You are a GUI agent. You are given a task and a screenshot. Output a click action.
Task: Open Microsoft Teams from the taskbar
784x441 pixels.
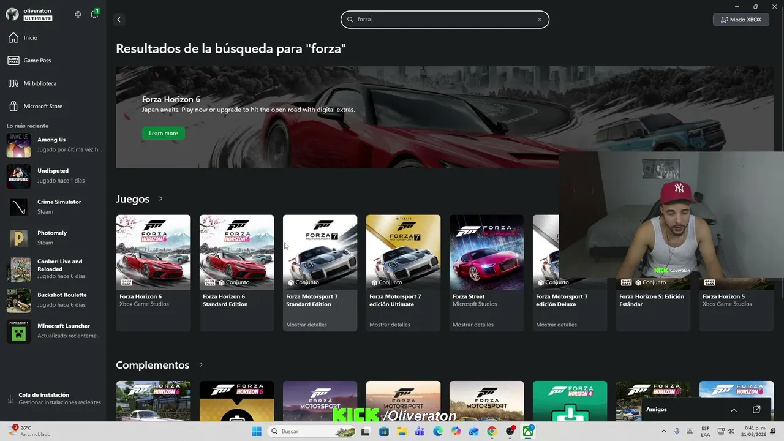click(x=420, y=431)
